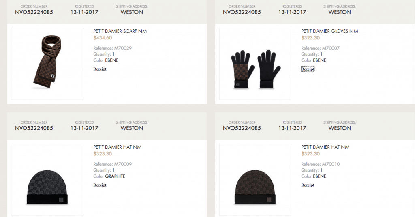Select the PETIT DAMIER GLOVES NM title
This screenshot has height=217, width=415.
329,31
